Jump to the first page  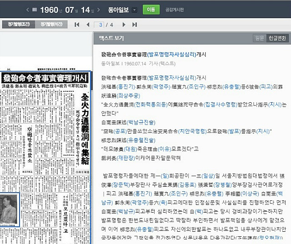77,25
